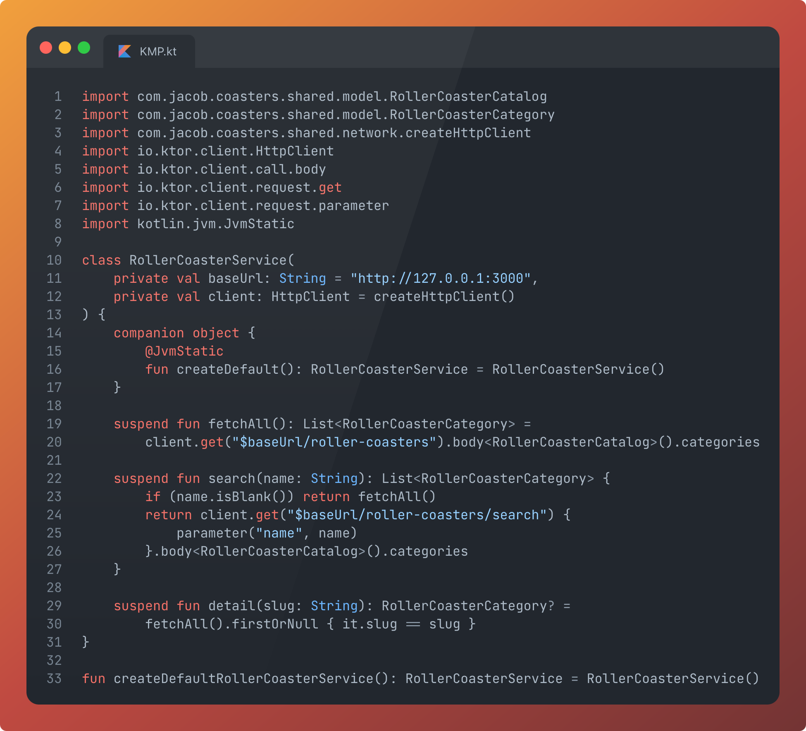Click the firstOrNull call on line 30
The image size is (806, 731).
pos(275,624)
